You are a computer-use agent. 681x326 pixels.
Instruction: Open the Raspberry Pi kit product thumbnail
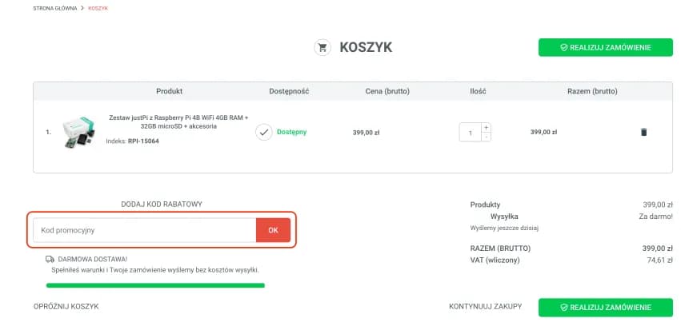pos(79,132)
